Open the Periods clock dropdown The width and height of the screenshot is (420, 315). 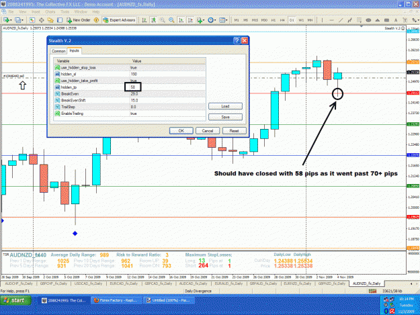pyautogui.click(x=212, y=20)
